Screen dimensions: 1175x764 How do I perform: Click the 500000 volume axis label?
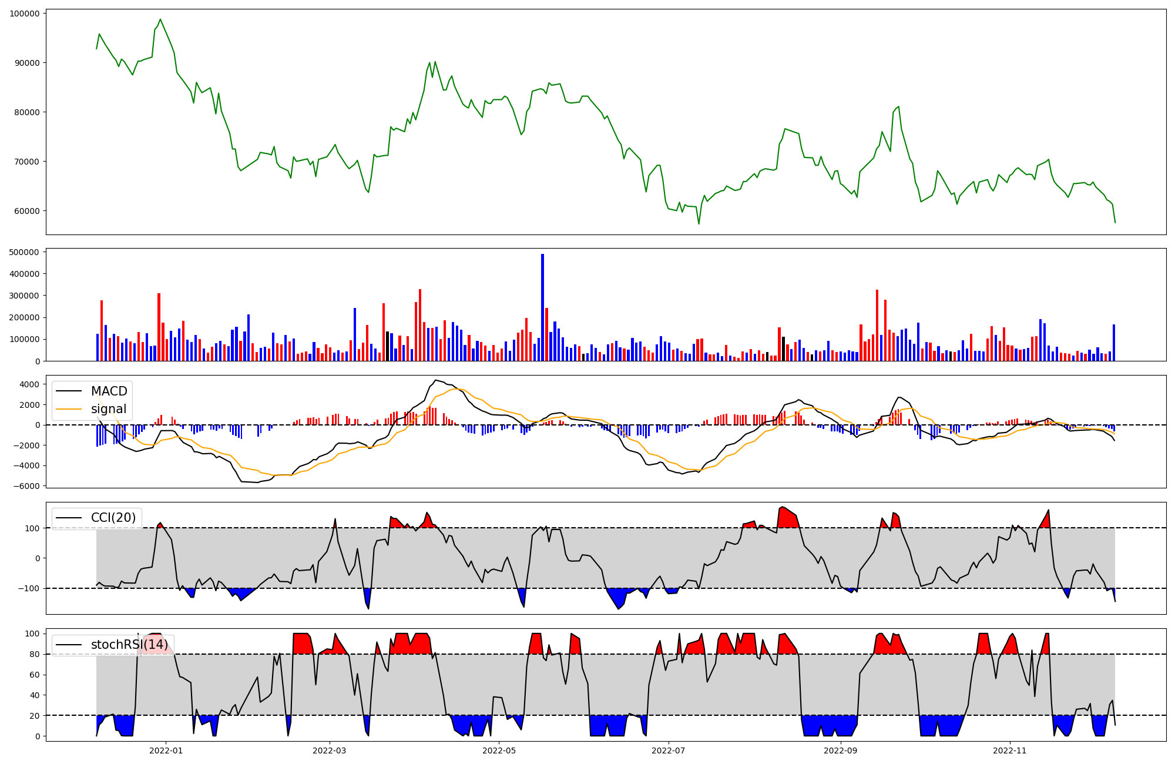click(25, 252)
